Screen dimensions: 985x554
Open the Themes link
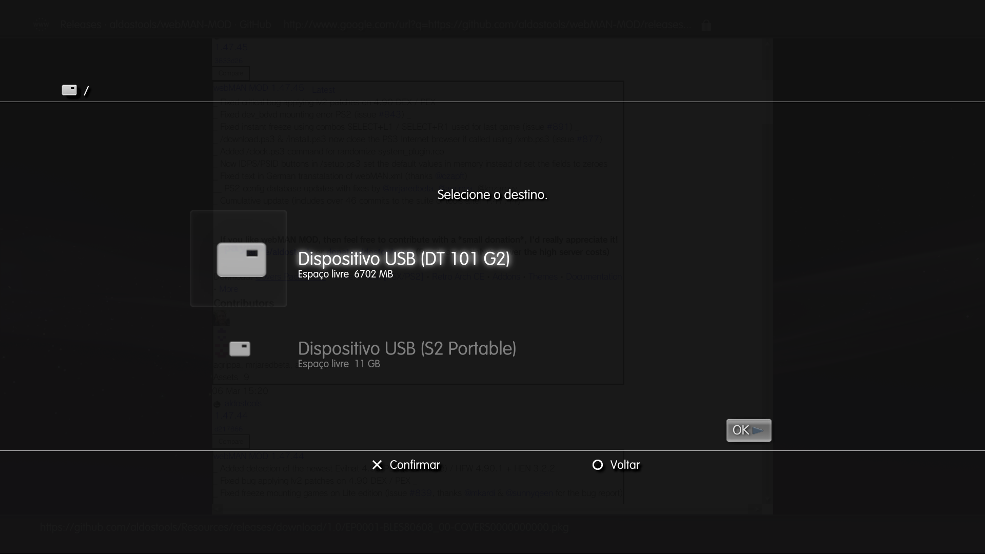[543, 276]
